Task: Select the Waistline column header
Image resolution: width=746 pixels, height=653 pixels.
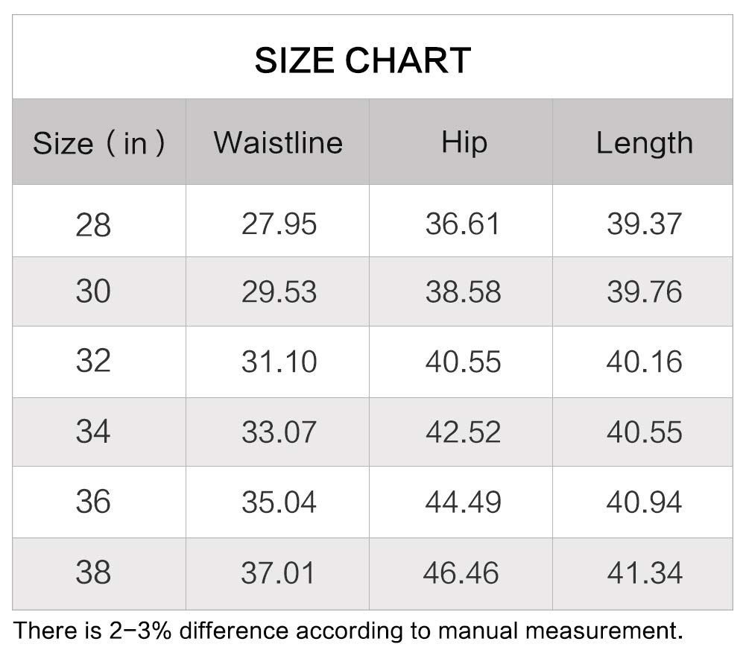Action: tap(278, 142)
